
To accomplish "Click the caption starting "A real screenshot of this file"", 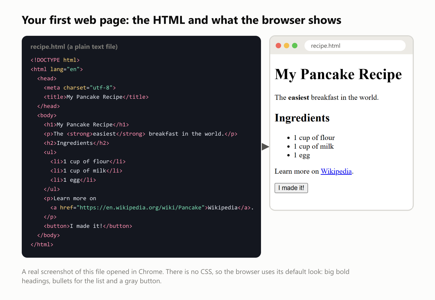I will [185, 276].
